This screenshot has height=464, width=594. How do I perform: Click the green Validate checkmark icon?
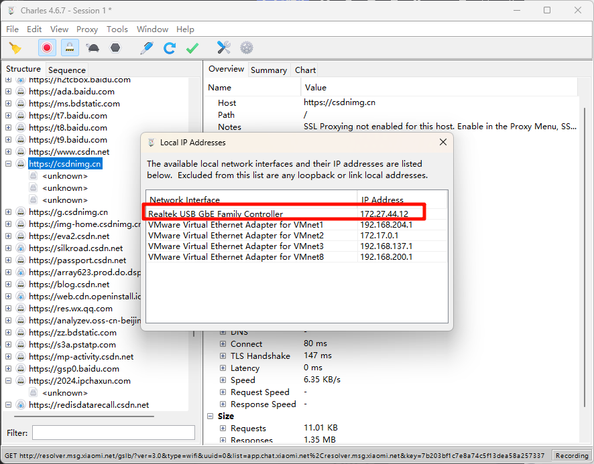point(192,48)
